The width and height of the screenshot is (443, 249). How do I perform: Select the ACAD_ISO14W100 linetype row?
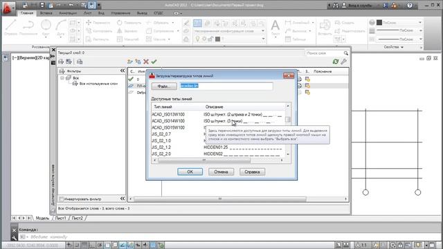pos(217,121)
